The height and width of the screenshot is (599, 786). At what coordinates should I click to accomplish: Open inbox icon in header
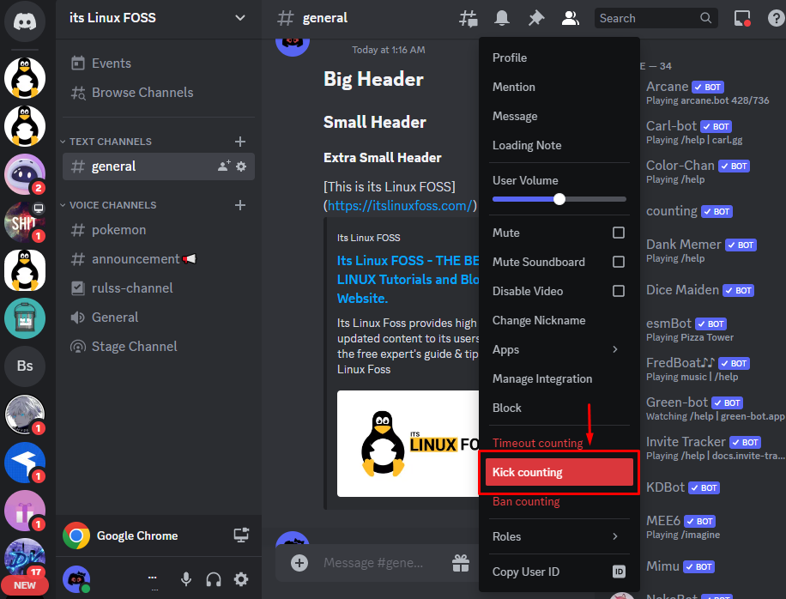pyautogui.click(x=742, y=19)
